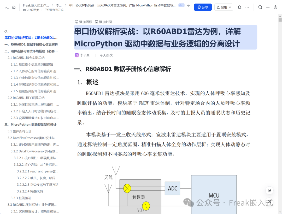
Task: Open outline item 3.2 DataFlowProcessor类的设计
Action: click(32, 138)
